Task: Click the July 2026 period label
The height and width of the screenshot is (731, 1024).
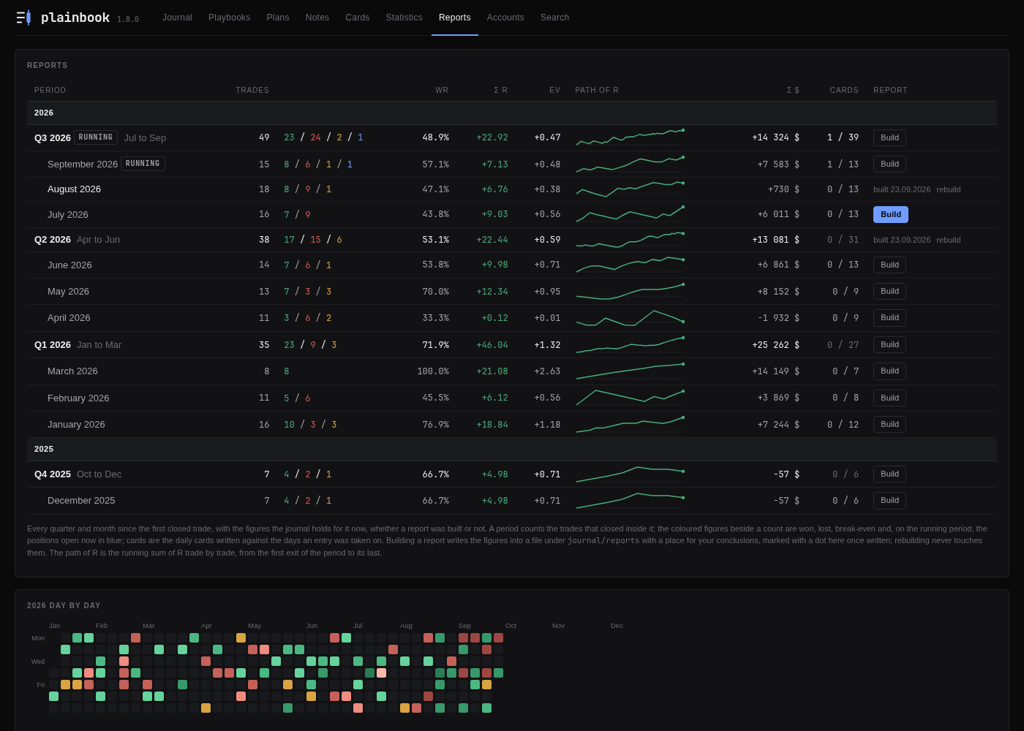Action: click(68, 214)
